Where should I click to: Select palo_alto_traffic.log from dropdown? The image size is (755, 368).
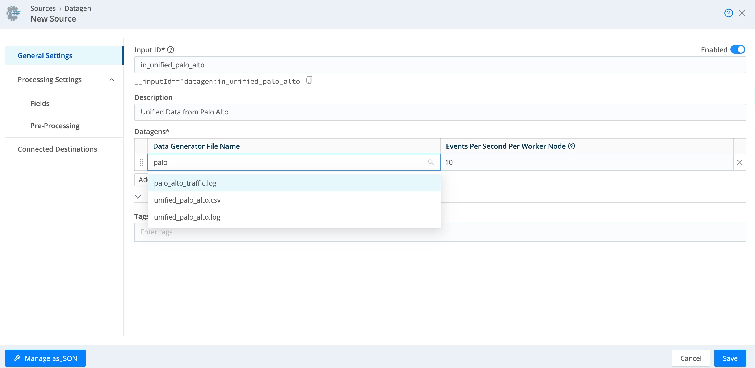click(x=185, y=183)
